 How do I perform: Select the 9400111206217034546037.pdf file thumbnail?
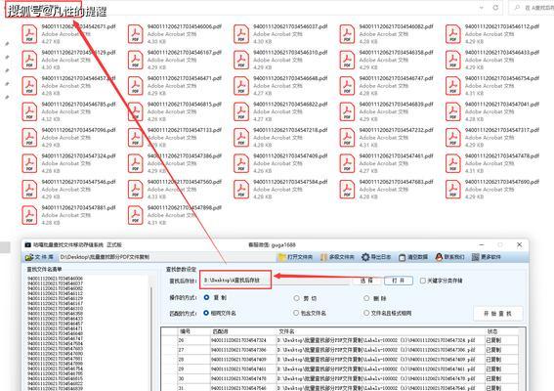(241, 34)
